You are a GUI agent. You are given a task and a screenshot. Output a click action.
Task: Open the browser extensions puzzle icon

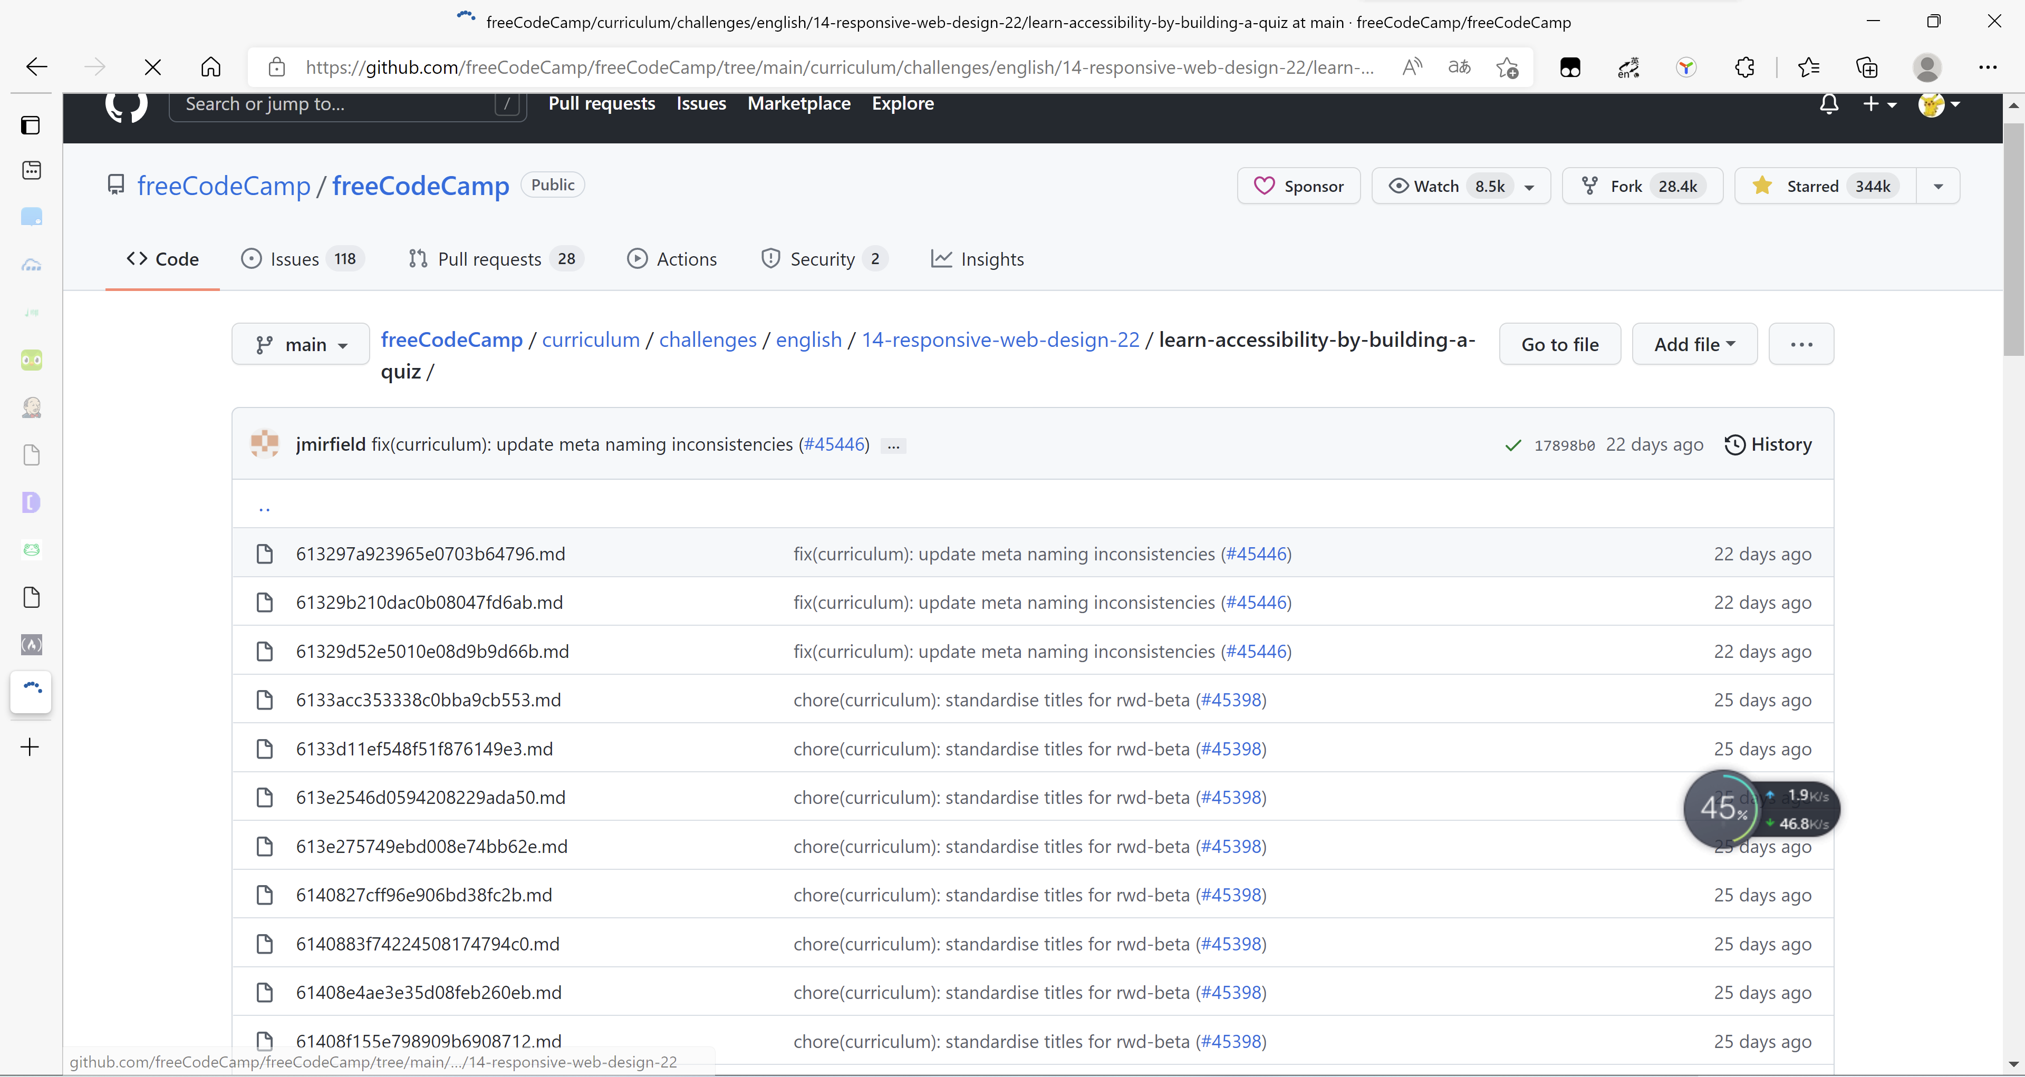(x=1745, y=67)
